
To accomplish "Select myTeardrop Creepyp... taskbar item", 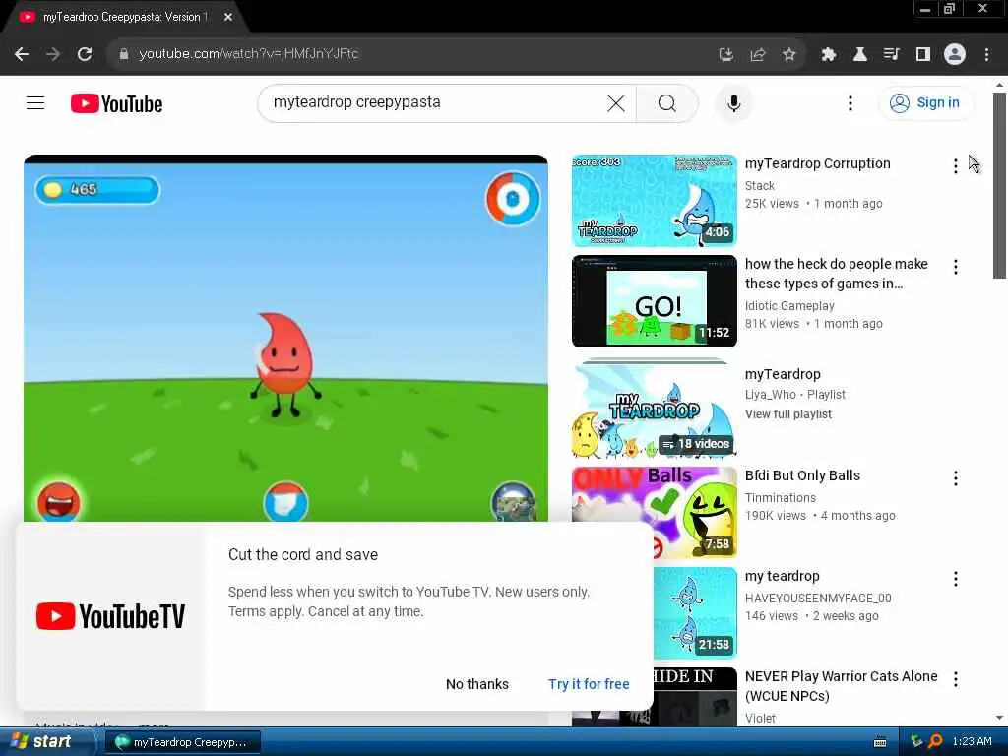I will 182,742.
